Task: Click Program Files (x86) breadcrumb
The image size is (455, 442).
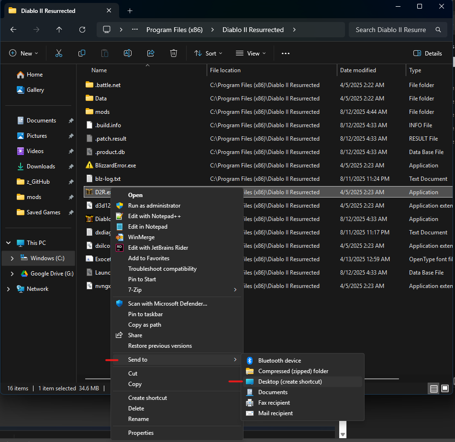Action: click(x=175, y=30)
